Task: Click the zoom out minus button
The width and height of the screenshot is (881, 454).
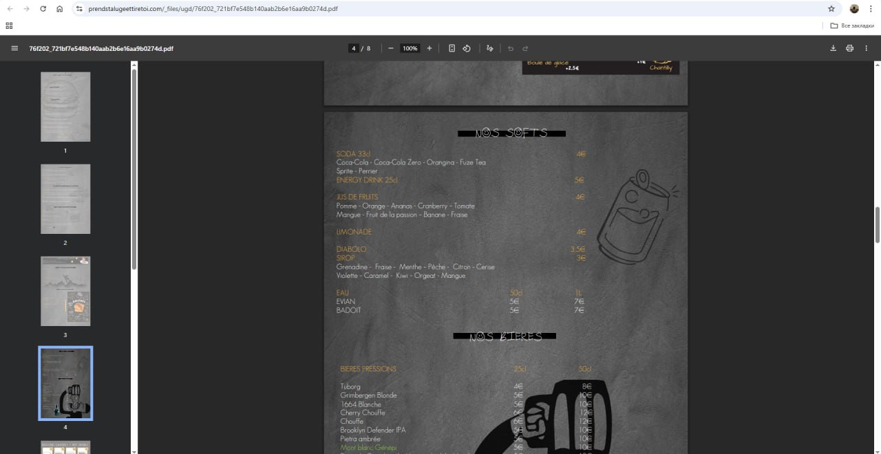Action: click(x=391, y=48)
